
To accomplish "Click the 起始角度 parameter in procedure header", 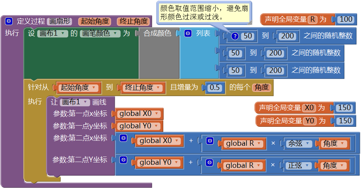I will tap(95, 21).
